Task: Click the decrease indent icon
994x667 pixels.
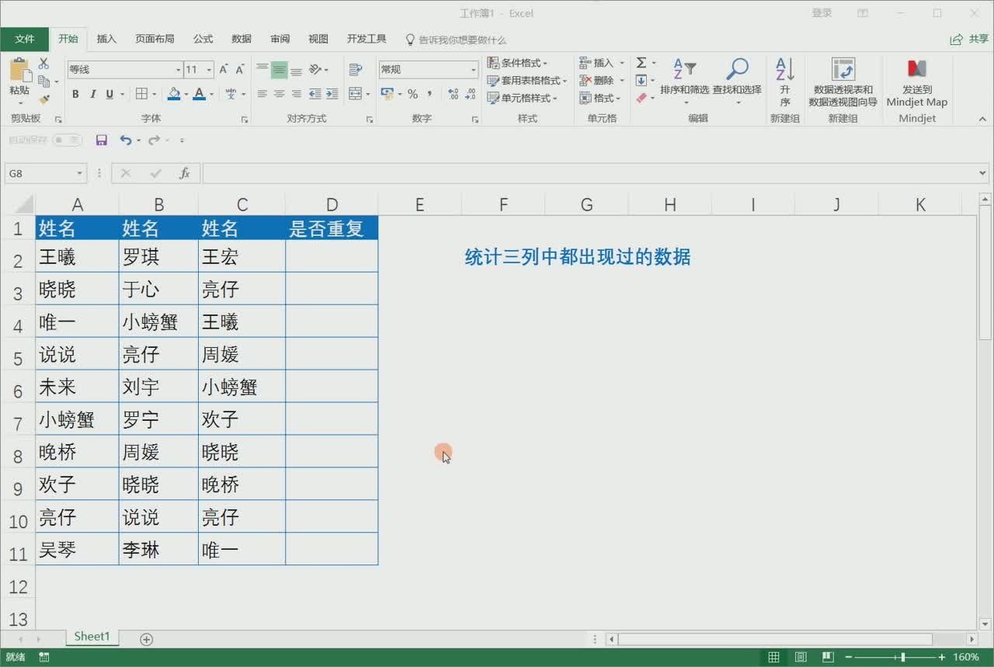Action: coord(315,94)
